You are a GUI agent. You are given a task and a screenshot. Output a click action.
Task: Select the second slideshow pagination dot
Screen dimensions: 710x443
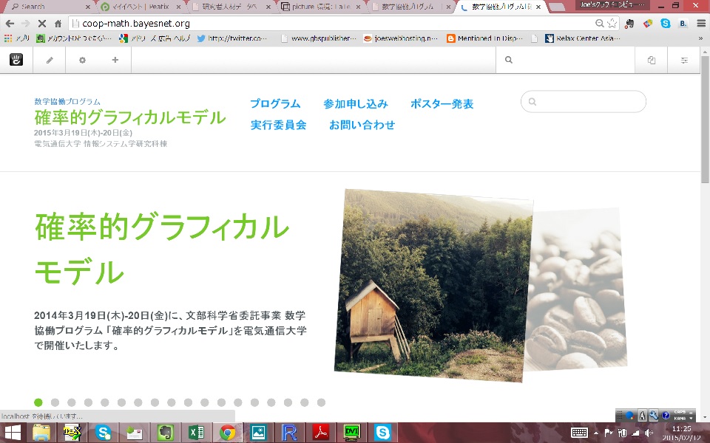55,402
